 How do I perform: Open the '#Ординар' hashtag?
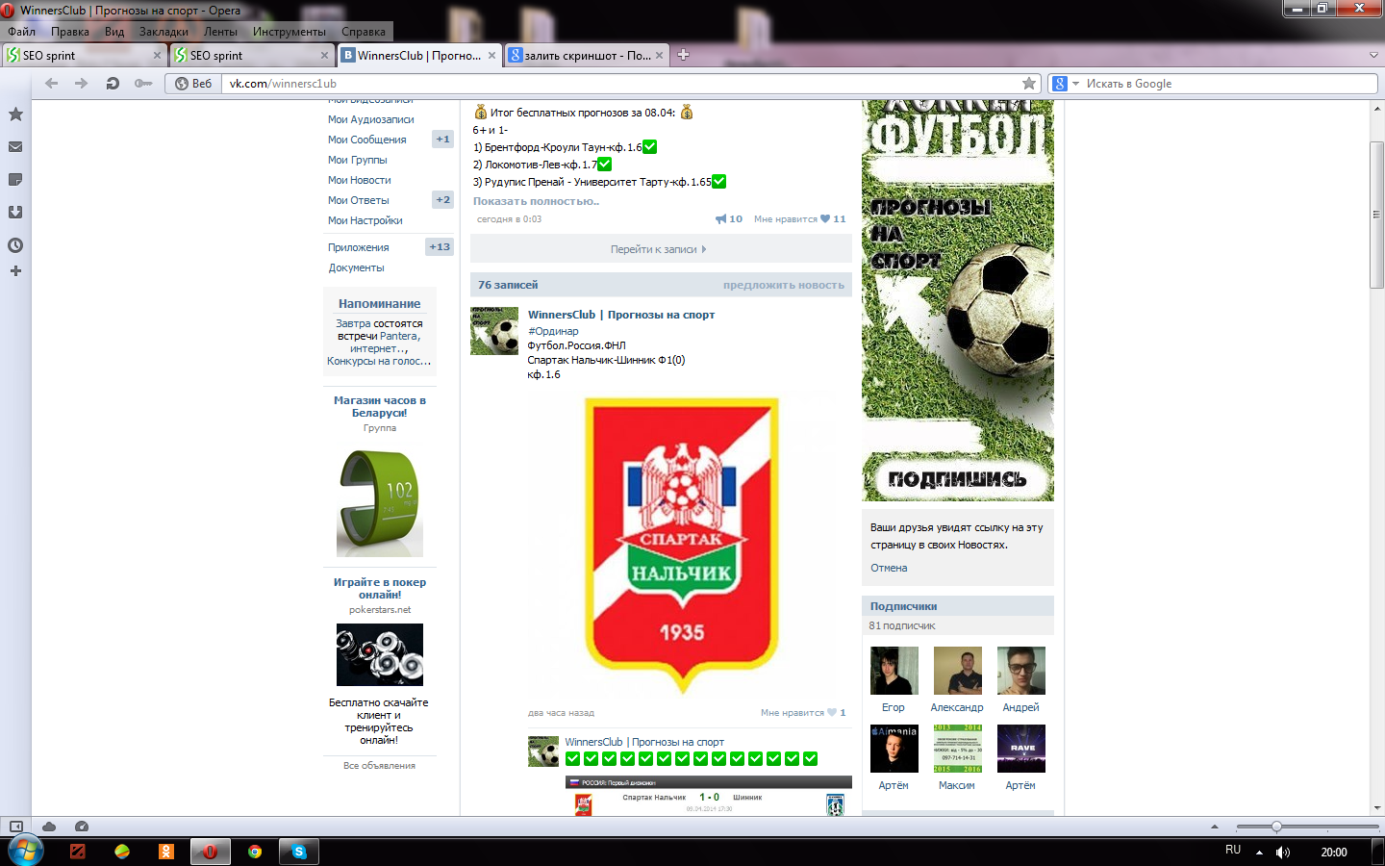(x=553, y=331)
